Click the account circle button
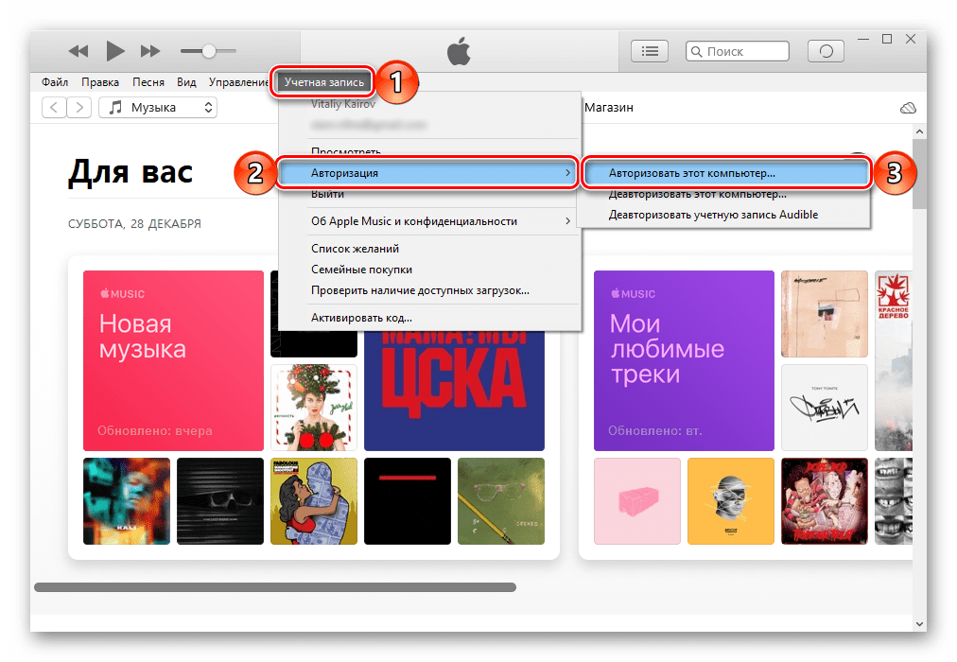This screenshot has height=662, width=957. (x=824, y=51)
